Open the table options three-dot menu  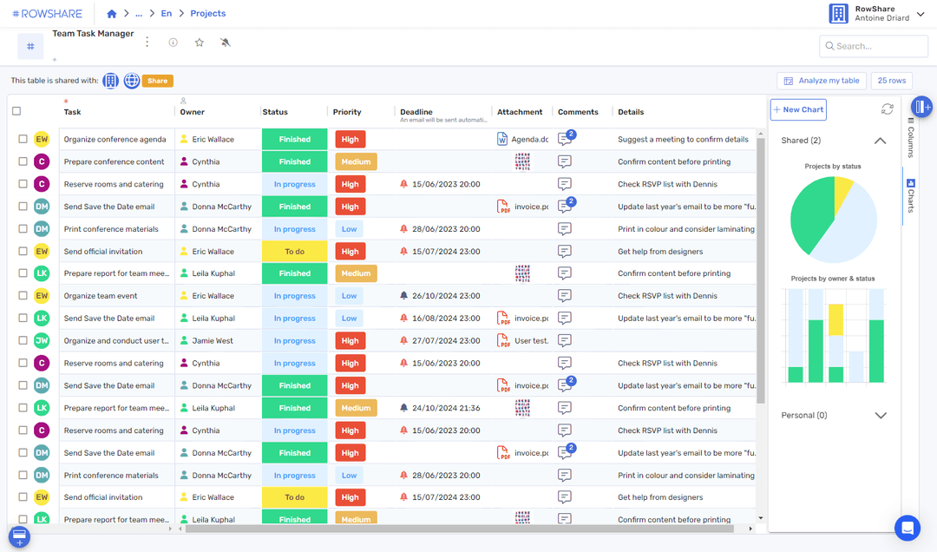147,42
